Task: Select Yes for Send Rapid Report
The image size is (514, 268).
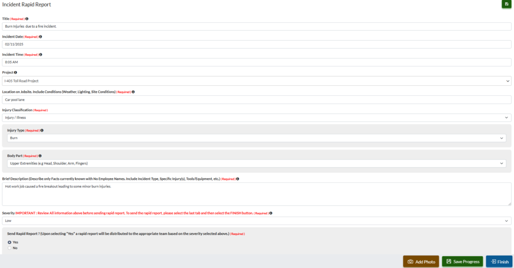Action: point(10,242)
